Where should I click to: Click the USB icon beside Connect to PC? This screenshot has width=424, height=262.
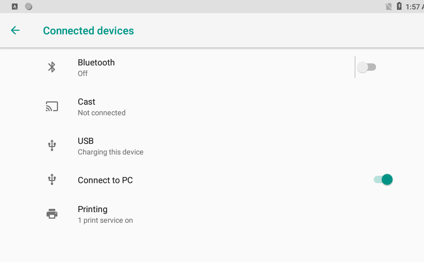pos(52,179)
